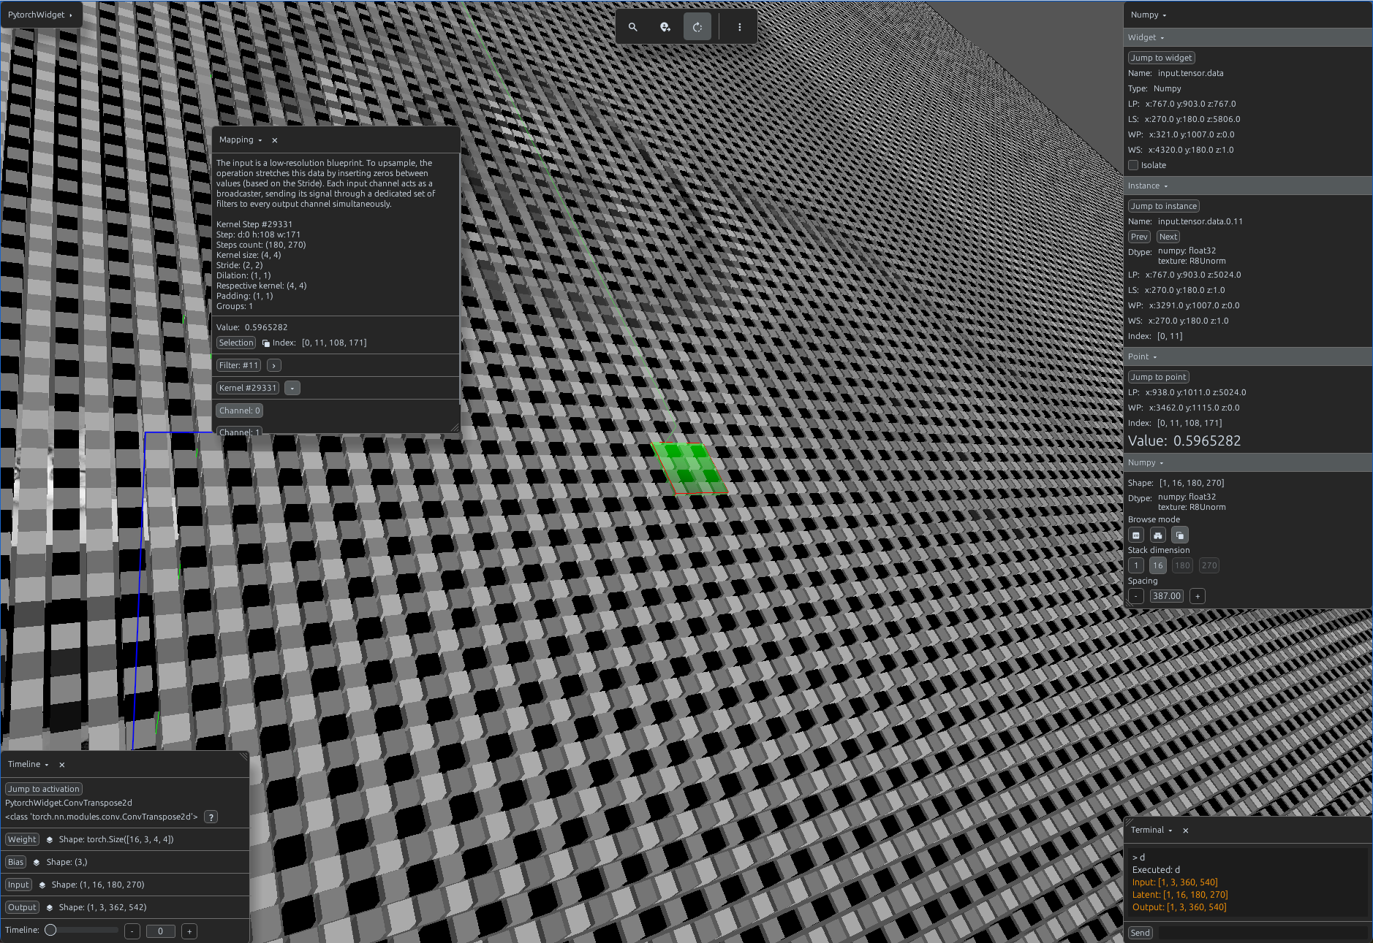Click the Selection button in Mapping panel
Viewport: 1373px width, 943px height.
point(236,343)
